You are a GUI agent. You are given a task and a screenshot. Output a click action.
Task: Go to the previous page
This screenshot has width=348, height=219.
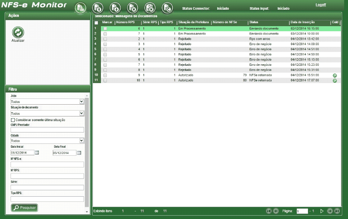pos(276,211)
